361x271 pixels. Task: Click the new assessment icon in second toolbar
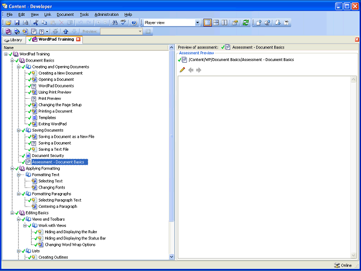[x=34, y=32]
